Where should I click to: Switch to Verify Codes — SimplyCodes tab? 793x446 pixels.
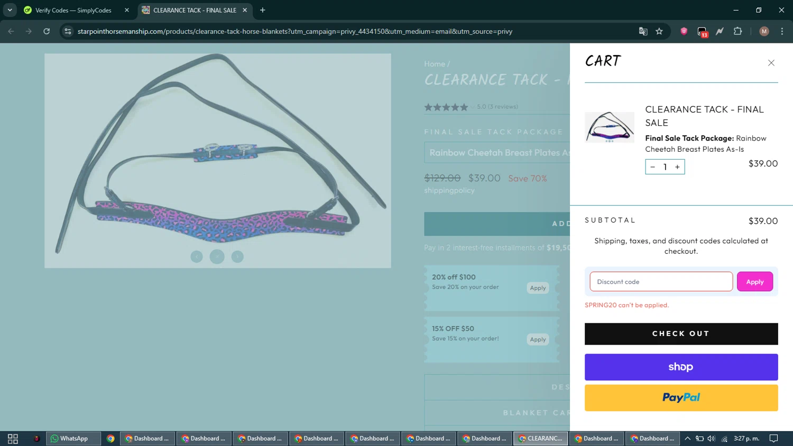click(x=73, y=10)
